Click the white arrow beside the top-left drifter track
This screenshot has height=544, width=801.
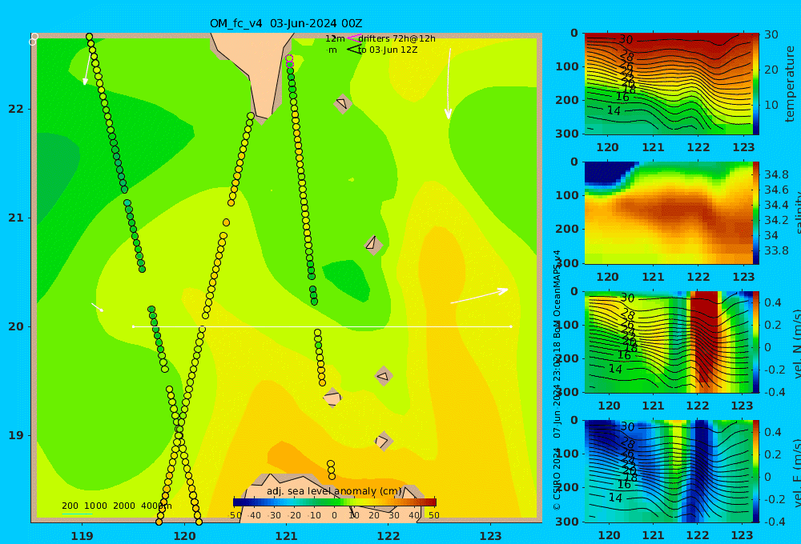point(87,68)
